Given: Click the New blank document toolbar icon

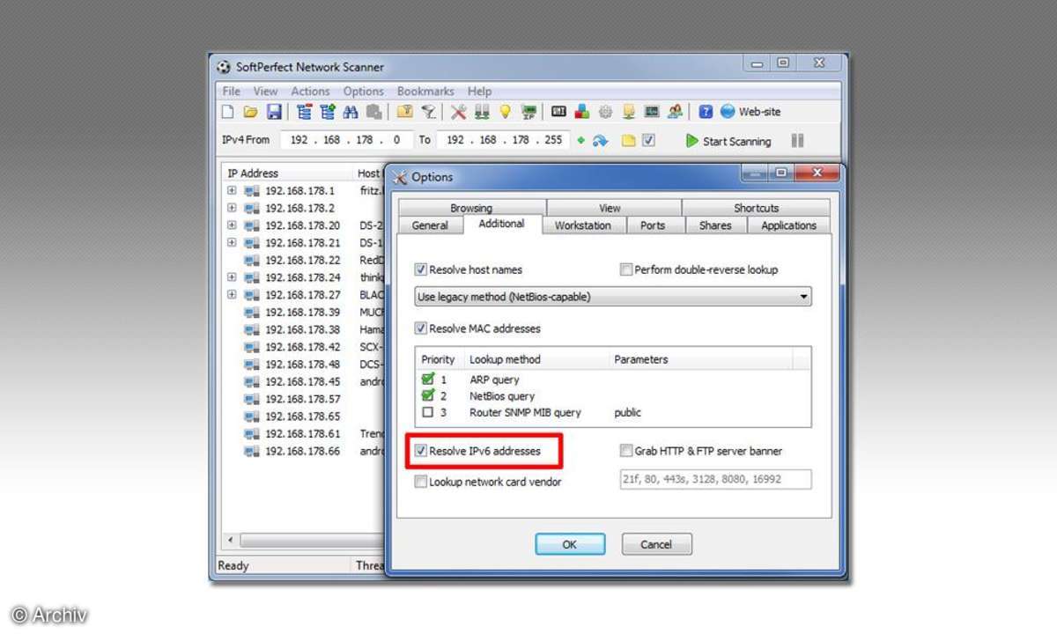Looking at the screenshot, I should click(x=227, y=112).
